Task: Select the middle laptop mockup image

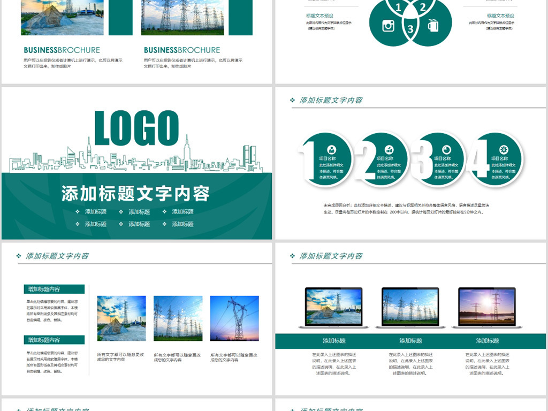Action: [x=410, y=307]
